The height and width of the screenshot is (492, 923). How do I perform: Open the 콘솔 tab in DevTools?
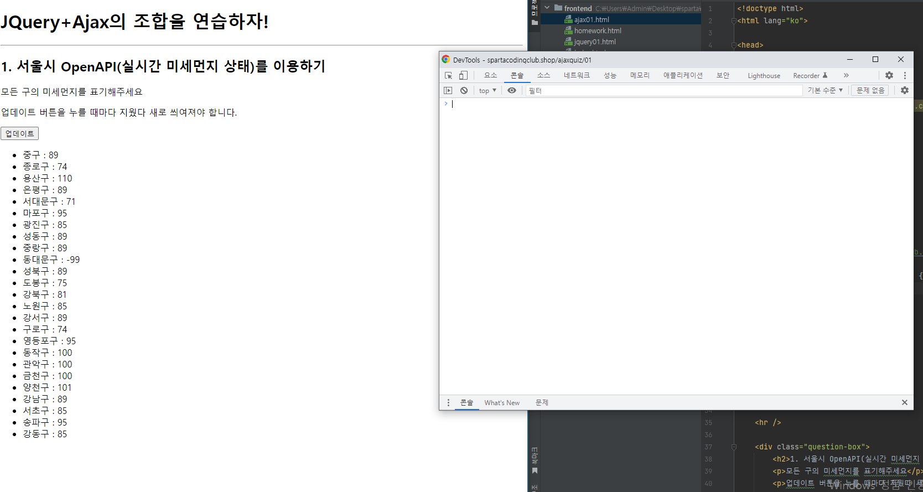(517, 75)
